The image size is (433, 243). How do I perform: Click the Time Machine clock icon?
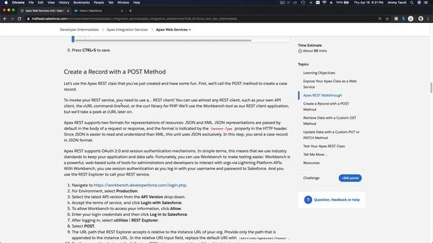tap(303, 3)
